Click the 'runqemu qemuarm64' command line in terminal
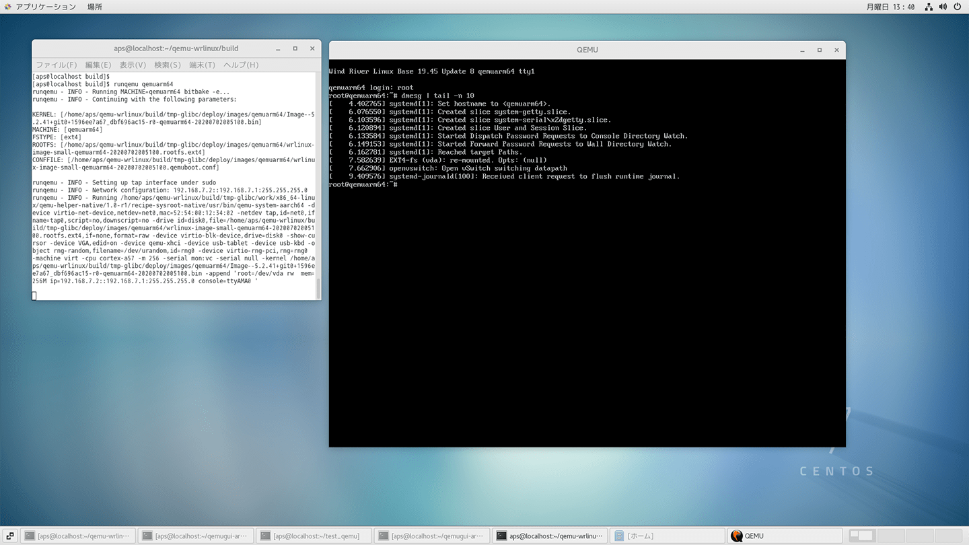 102,84
